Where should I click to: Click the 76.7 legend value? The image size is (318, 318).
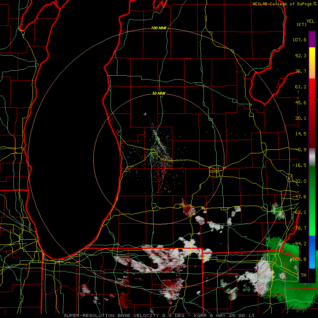[301, 71]
